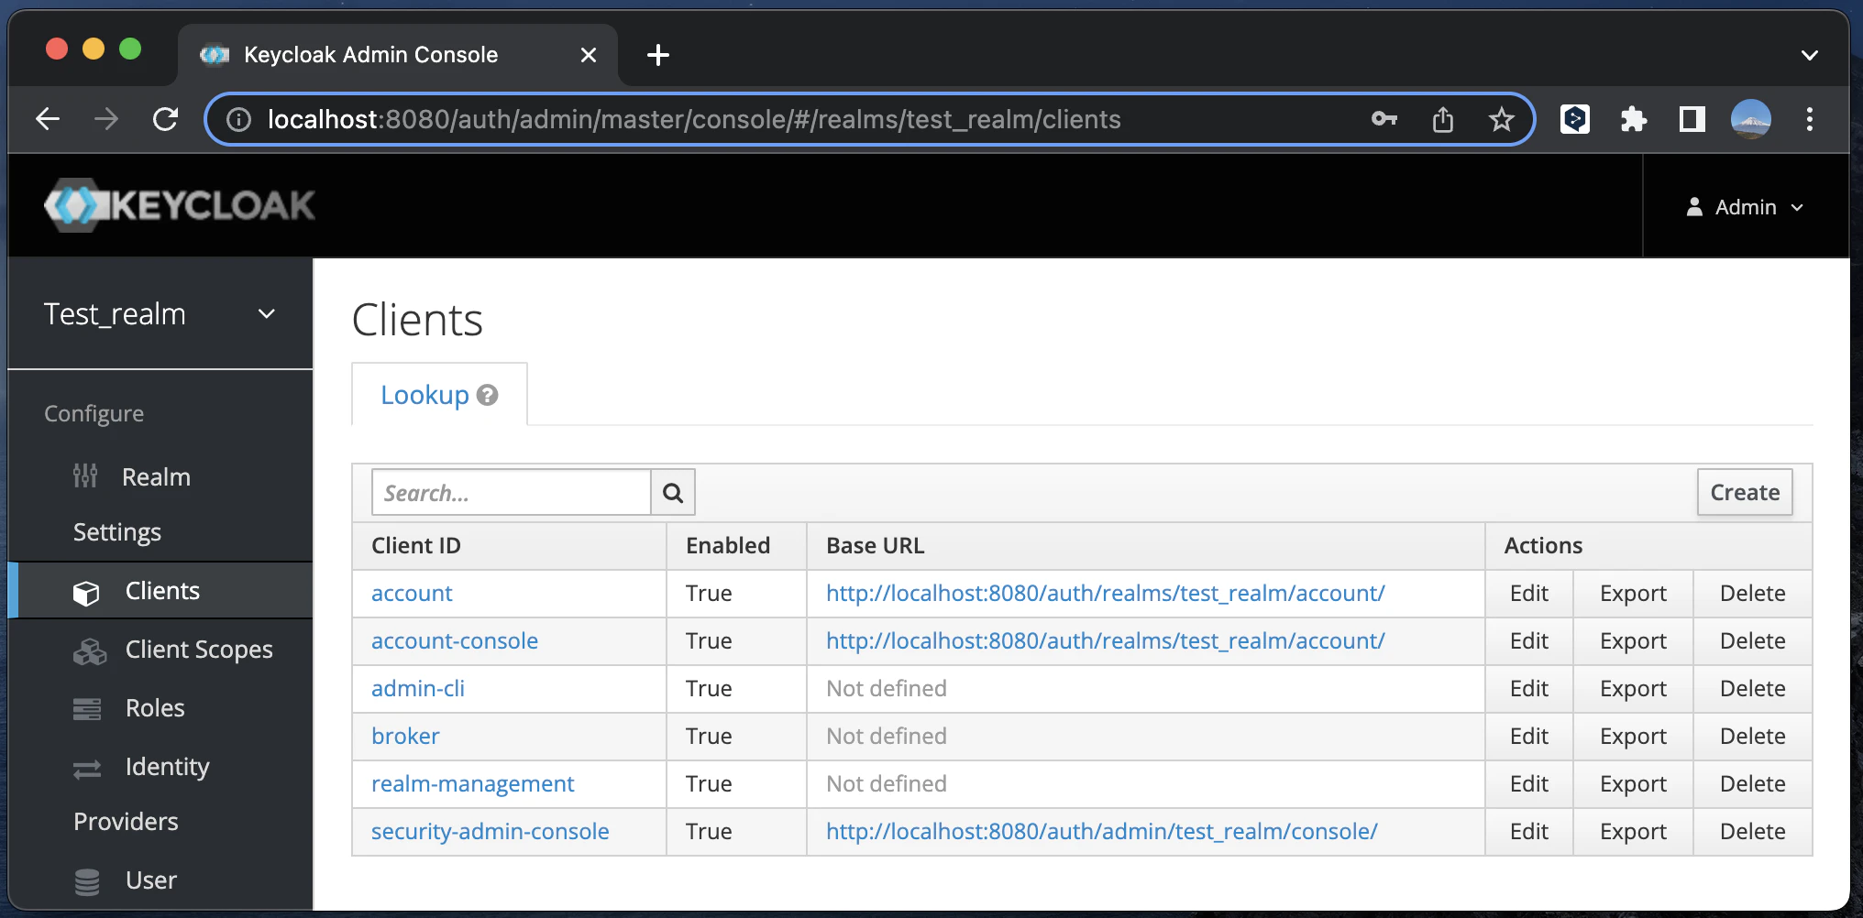Click the Keycloak logo

point(180,205)
